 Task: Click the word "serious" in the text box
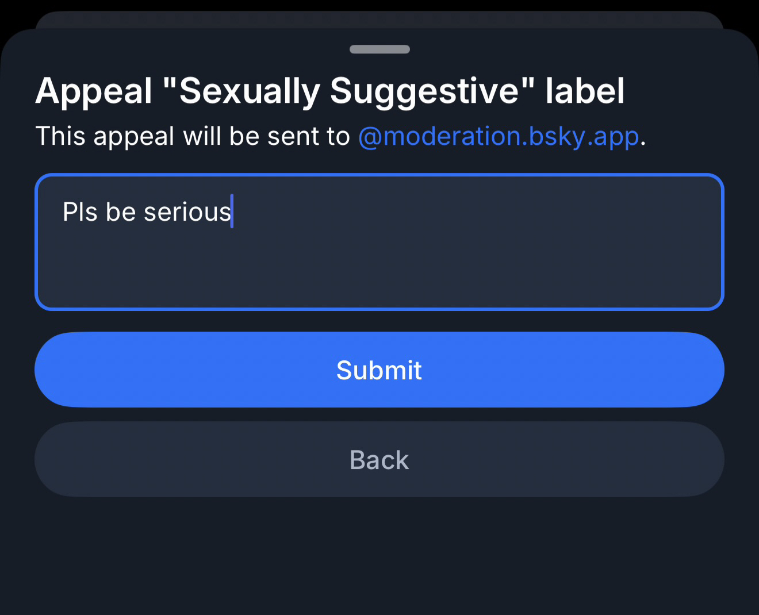point(187,212)
